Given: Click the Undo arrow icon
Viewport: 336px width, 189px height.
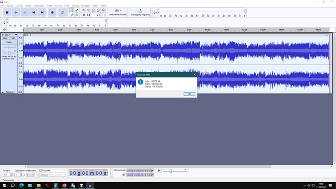Looking at the screenshot, I should pos(98,15).
